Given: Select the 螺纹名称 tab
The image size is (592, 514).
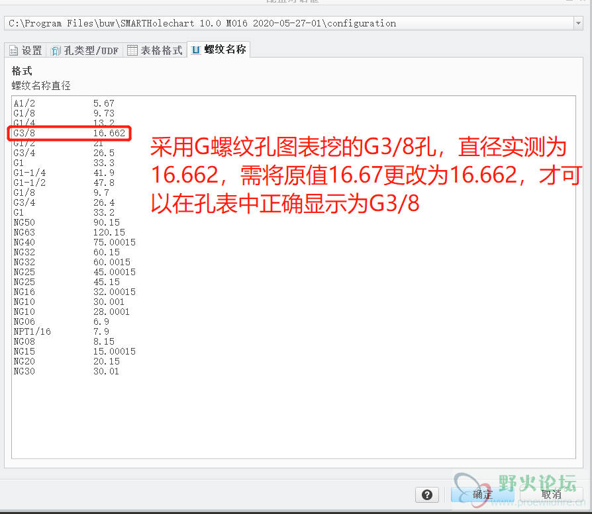Looking at the screenshot, I should [219, 50].
